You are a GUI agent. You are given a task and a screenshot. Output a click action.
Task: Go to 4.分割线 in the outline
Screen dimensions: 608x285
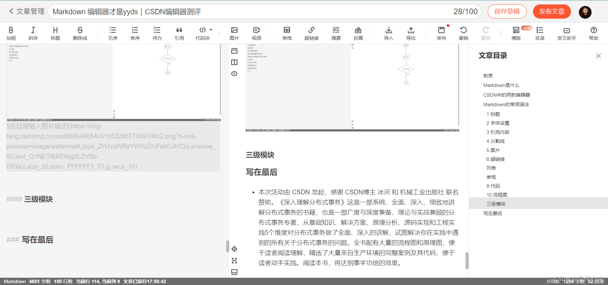click(496, 141)
